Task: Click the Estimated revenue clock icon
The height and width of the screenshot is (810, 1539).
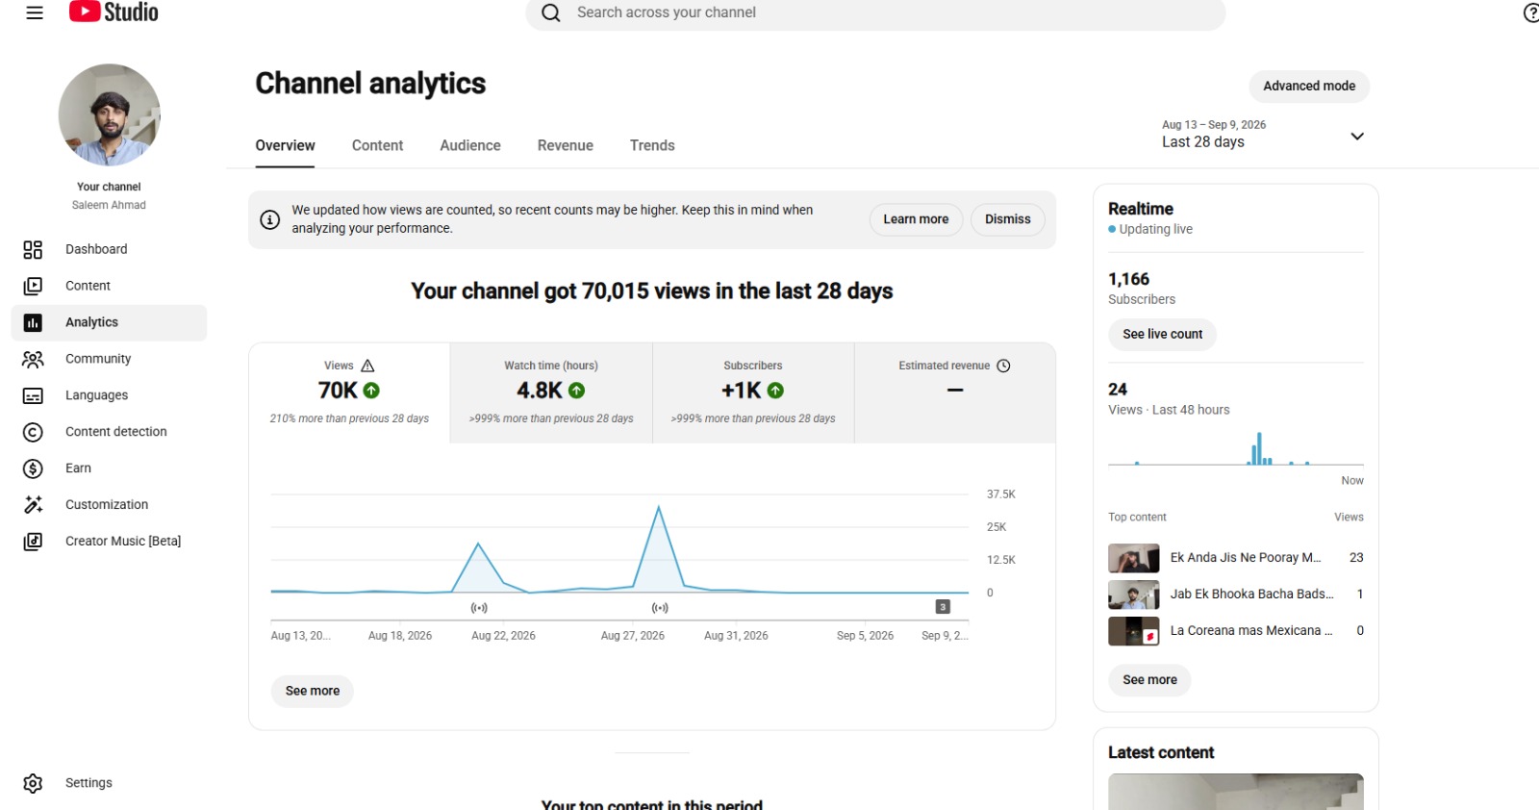Action: click(1003, 366)
